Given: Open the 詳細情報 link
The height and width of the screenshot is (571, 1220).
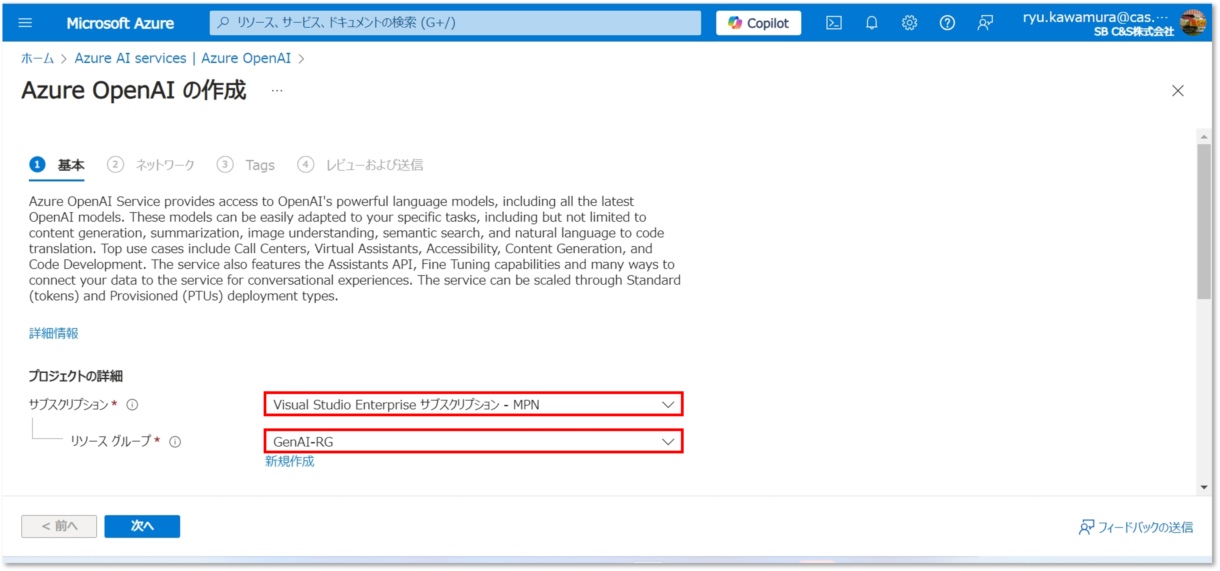Looking at the screenshot, I should coord(54,333).
